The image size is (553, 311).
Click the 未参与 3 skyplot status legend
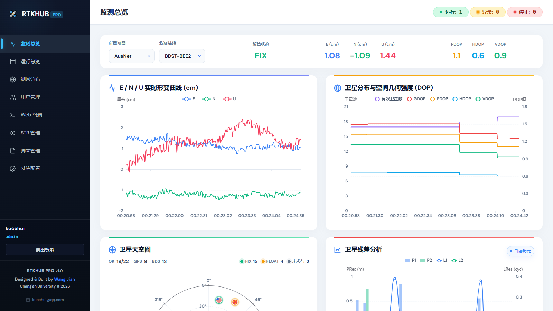pyautogui.click(x=298, y=261)
